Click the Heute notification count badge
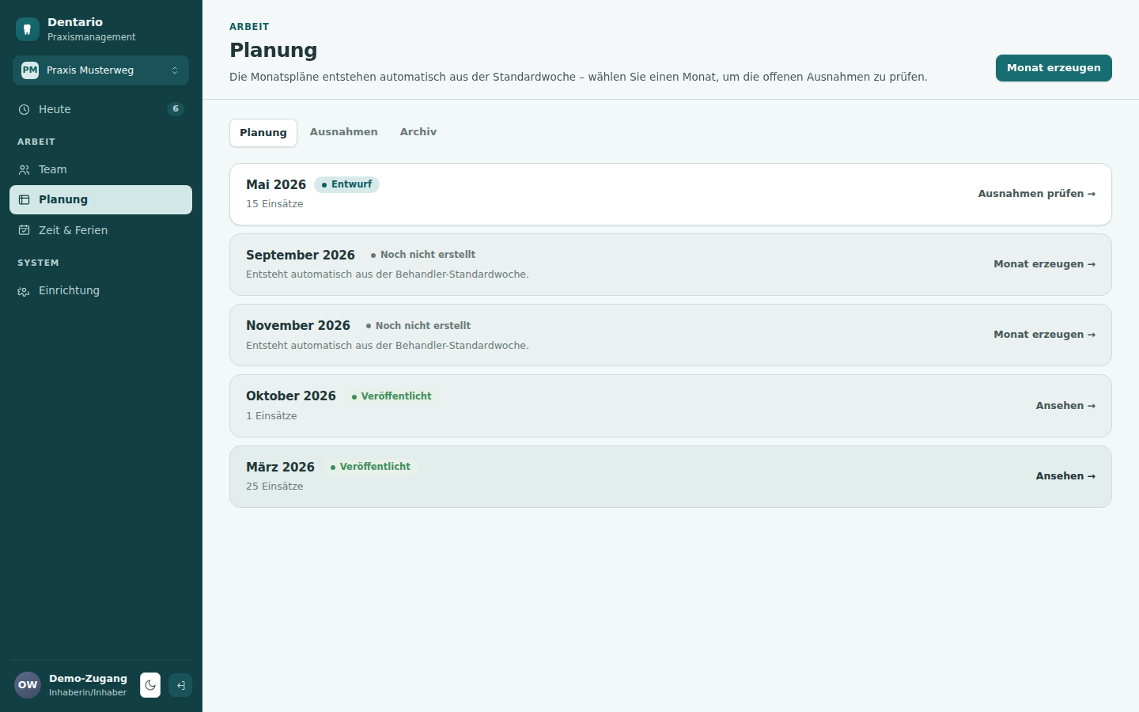This screenshot has height=712, width=1139. pyautogui.click(x=176, y=109)
